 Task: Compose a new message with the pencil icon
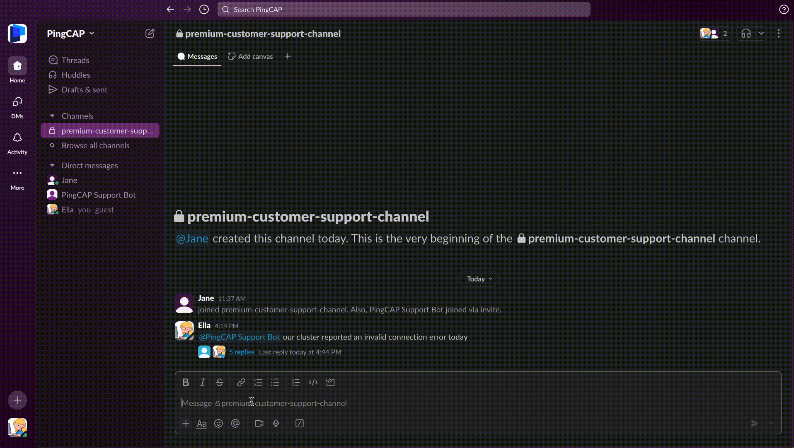pyautogui.click(x=150, y=34)
